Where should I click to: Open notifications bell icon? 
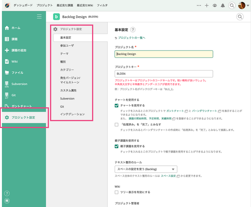tap(223, 5)
